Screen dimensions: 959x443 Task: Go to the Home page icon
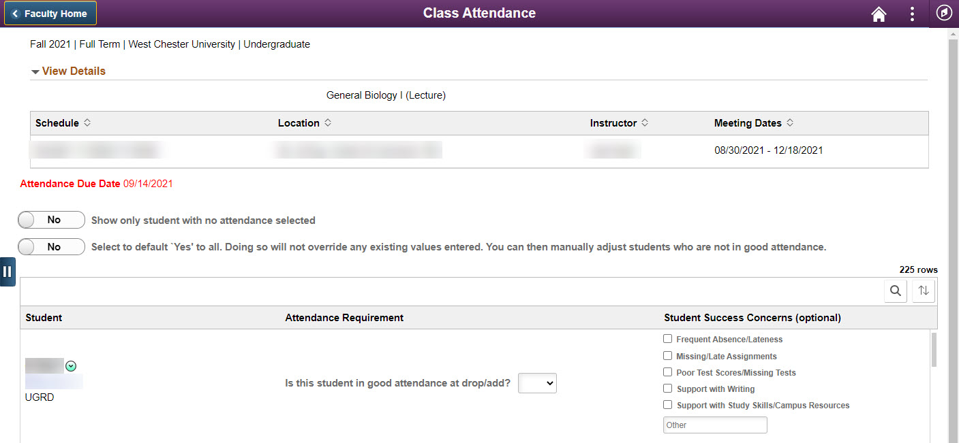pos(879,14)
